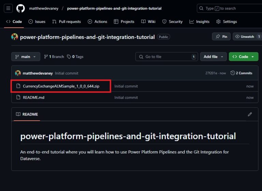Open the latest Initial commit message link
Screen dimensions: 262x191
pos(67,73)
